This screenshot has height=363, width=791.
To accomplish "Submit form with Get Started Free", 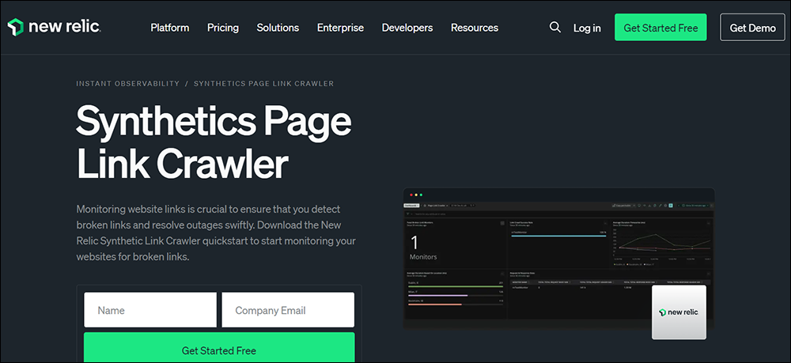I will click(219, 347).
